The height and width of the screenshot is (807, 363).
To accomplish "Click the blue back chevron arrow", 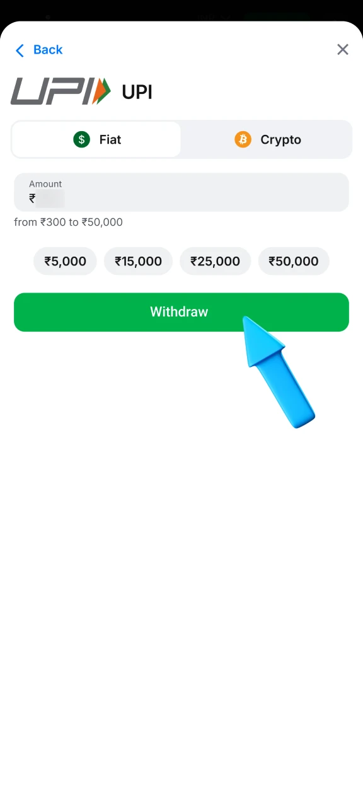I will pos(20,50).
